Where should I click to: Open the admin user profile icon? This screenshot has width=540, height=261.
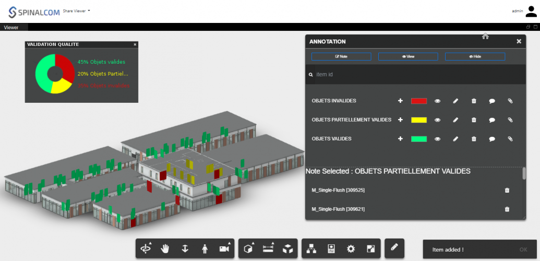[x=531, y=11]
